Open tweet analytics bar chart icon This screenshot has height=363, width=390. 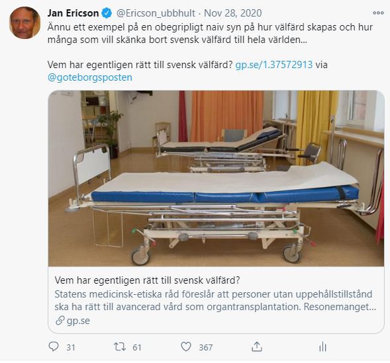[322, 347]
